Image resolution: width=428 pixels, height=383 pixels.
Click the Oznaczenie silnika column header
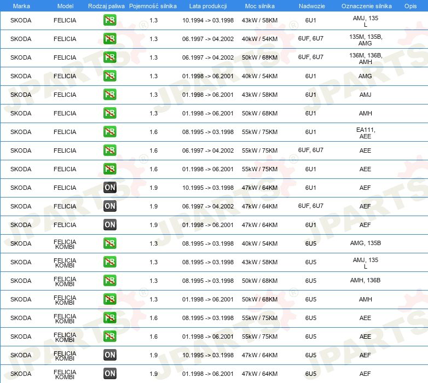coord(366,6)
